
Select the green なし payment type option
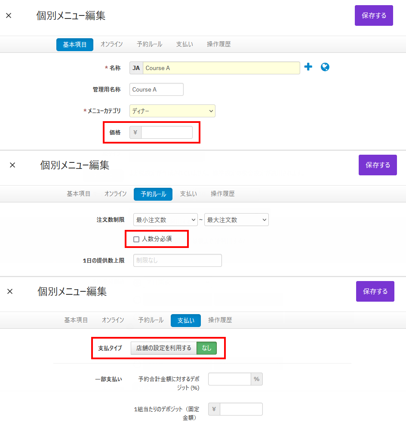point(206,348)
